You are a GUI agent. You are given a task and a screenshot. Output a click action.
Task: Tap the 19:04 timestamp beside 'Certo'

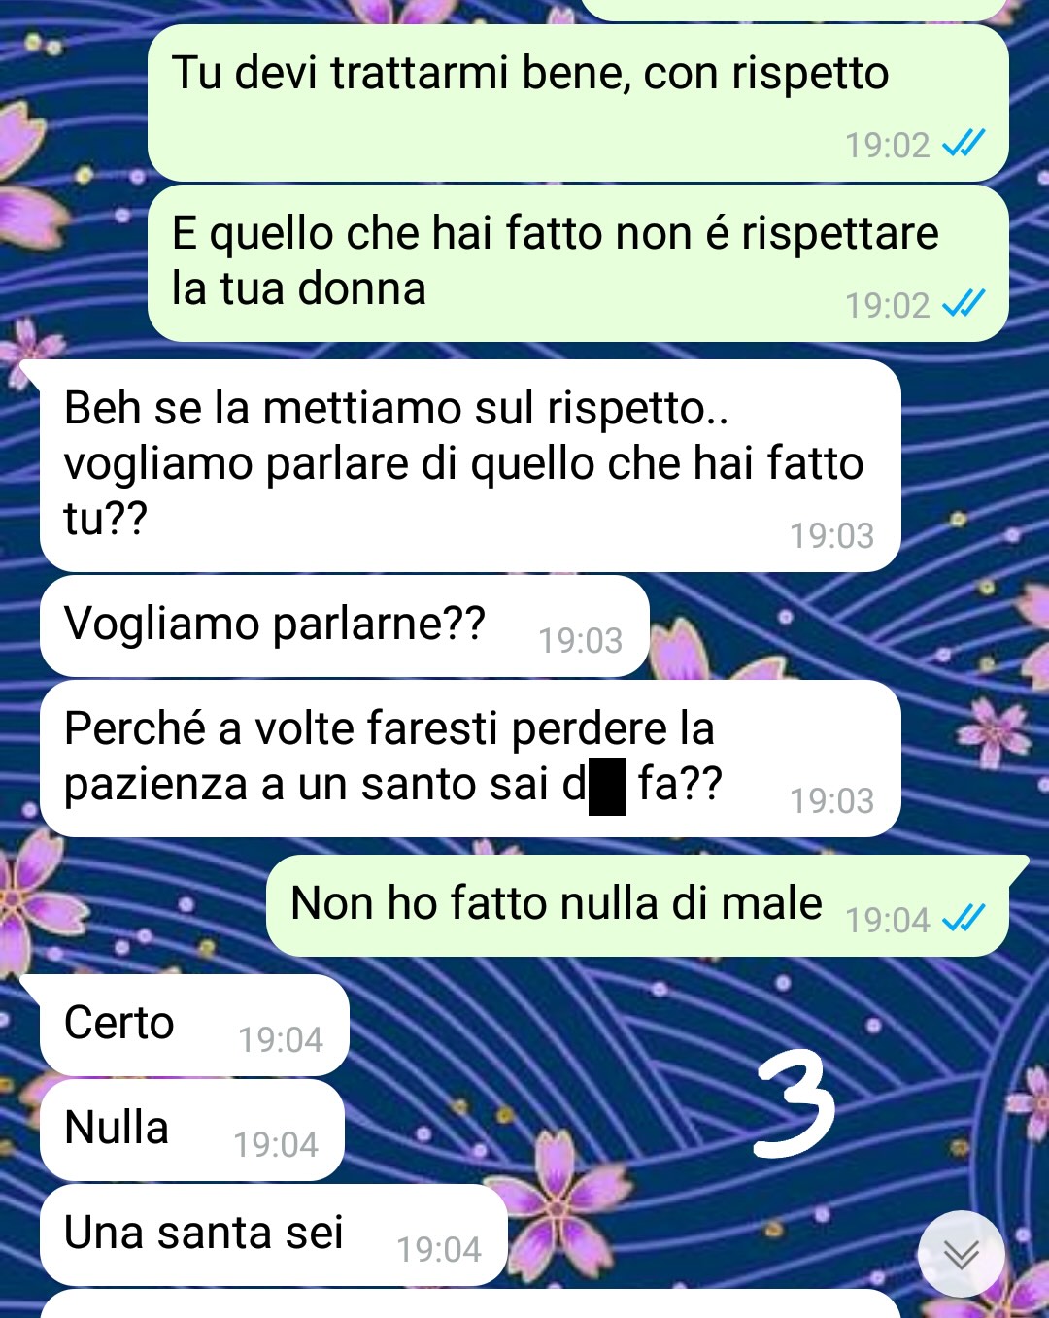[280, 1039]
